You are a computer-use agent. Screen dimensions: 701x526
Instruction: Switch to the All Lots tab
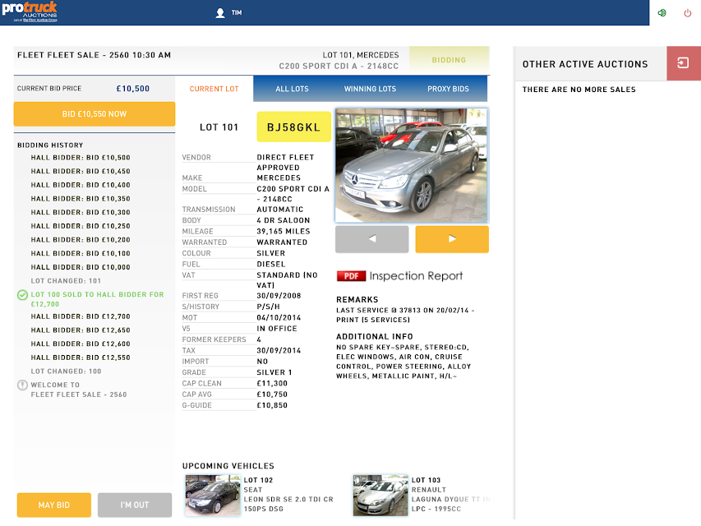click(292, 89)
